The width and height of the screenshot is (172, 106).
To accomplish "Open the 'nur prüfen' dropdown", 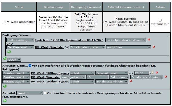I will coord(128,47).
